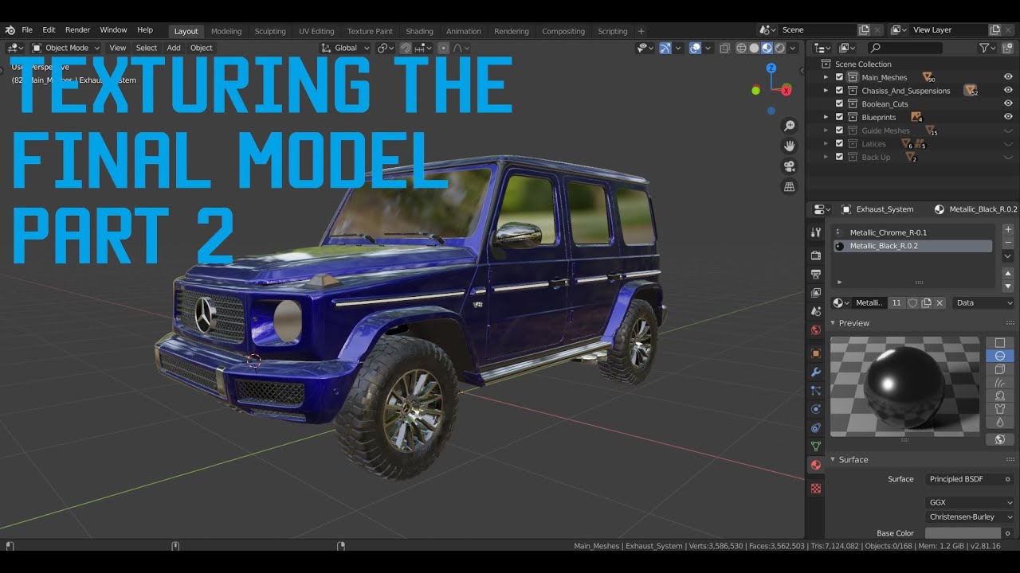This screenshot has width=1020, height=573.
Task: Expand the Blueprints collection
Action: [827, 117]
